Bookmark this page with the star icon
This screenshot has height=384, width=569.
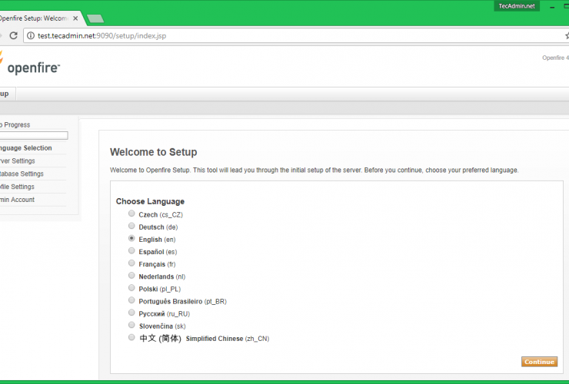(x=566, y=35)
